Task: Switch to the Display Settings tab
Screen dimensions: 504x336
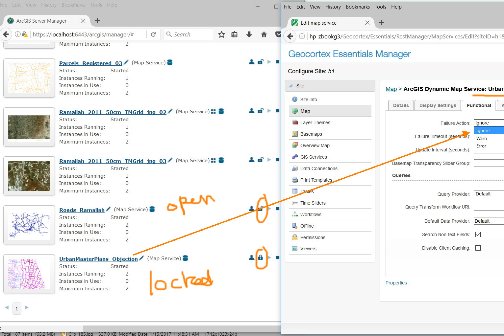Action: [438, 105]
